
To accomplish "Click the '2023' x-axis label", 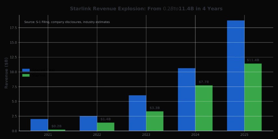I will coord(146,134).
